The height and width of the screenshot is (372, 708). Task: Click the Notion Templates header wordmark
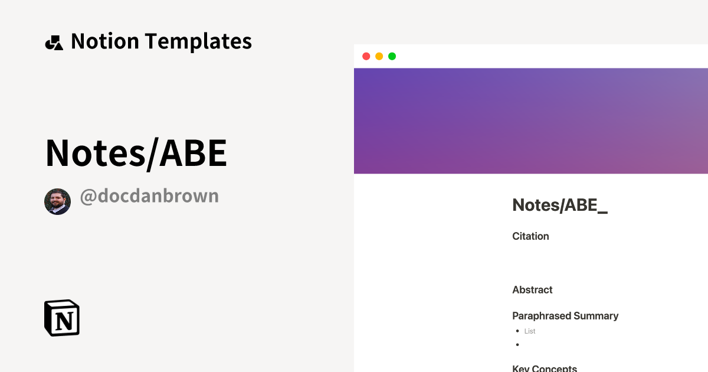point(161,41)
